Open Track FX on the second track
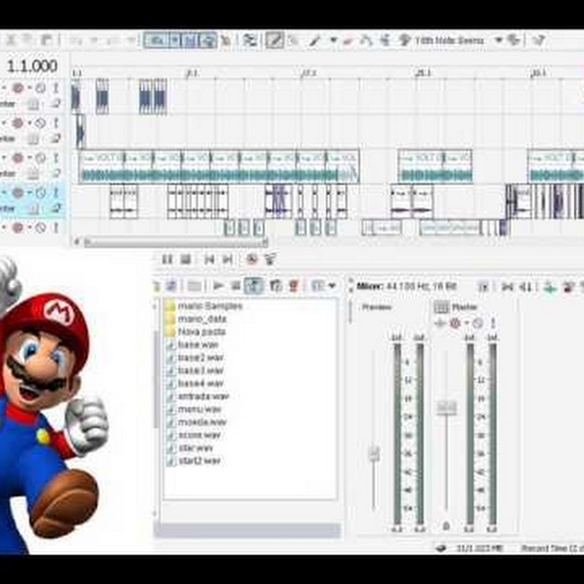 18,123
